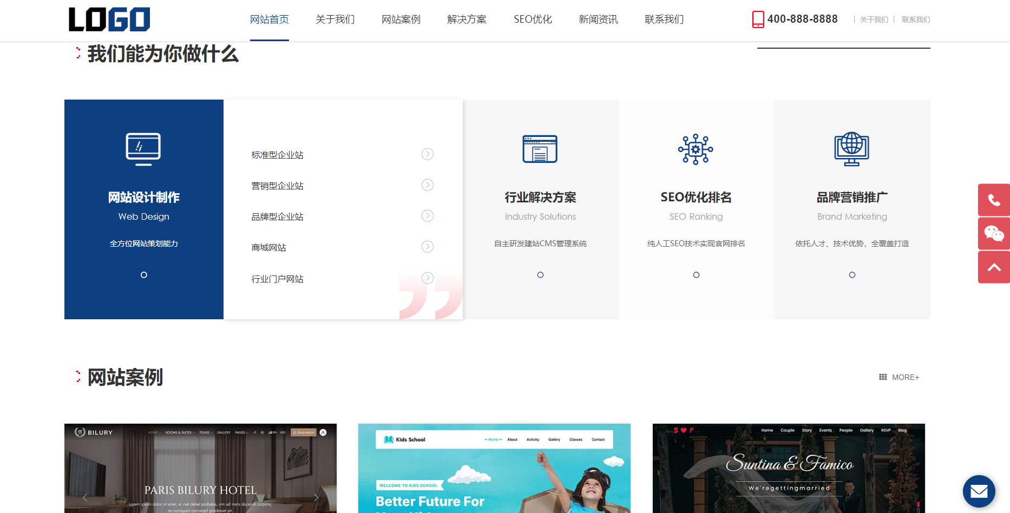Open the 新闻资讯 menu item

click(x=598, y=19)
